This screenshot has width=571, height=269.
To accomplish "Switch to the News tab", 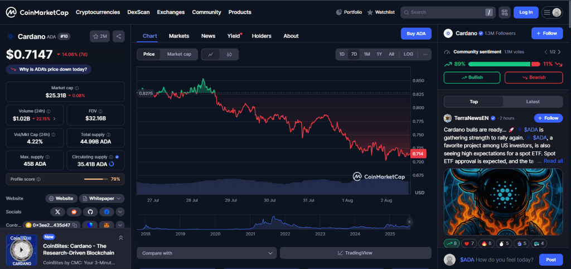I will click(209, 36).
